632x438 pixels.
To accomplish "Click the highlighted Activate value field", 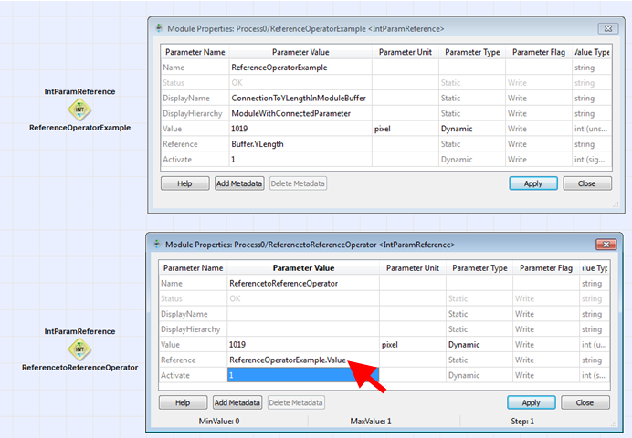I will (x=302, y=376).
